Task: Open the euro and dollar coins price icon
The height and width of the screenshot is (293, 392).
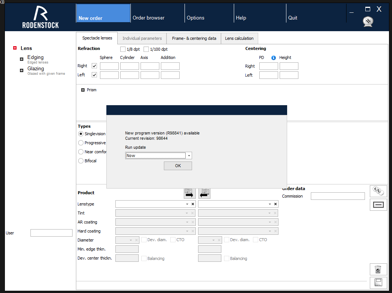Action: pyautogui.click(x=378, y=191)
